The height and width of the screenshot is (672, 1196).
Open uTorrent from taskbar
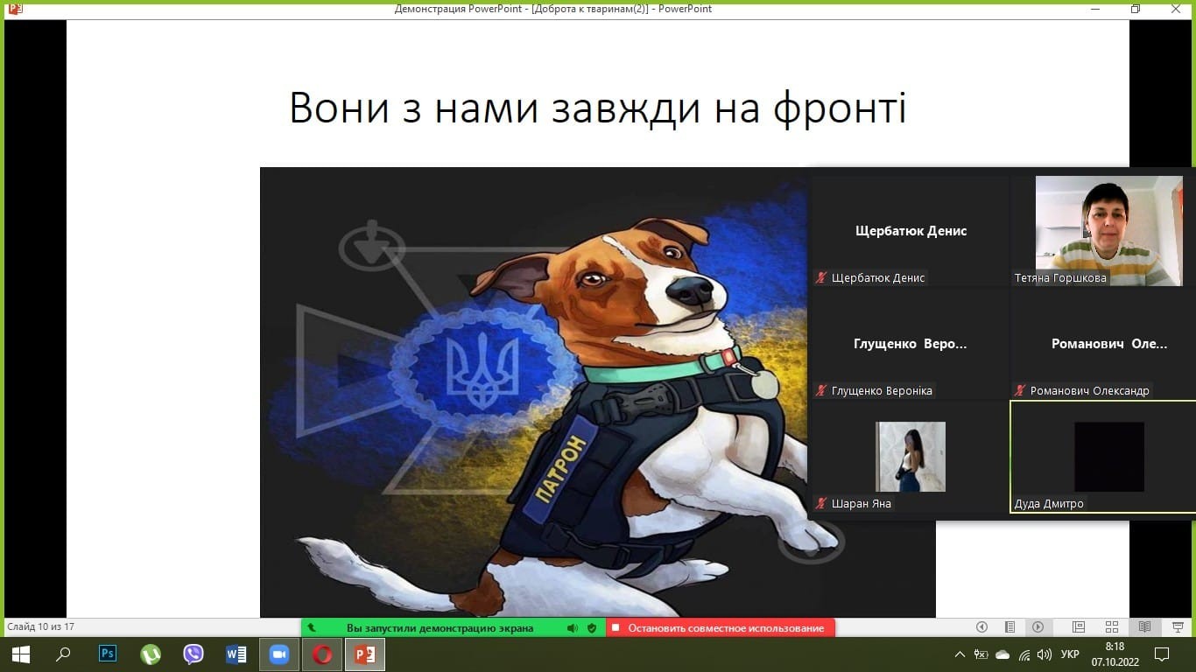(151, 654)
